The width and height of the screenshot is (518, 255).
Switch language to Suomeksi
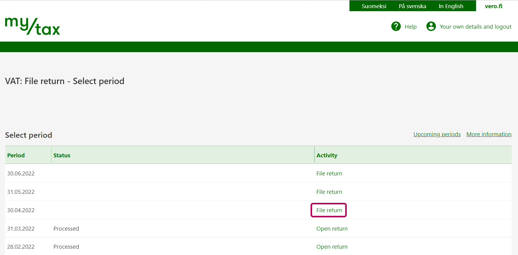tap(374, 6)
